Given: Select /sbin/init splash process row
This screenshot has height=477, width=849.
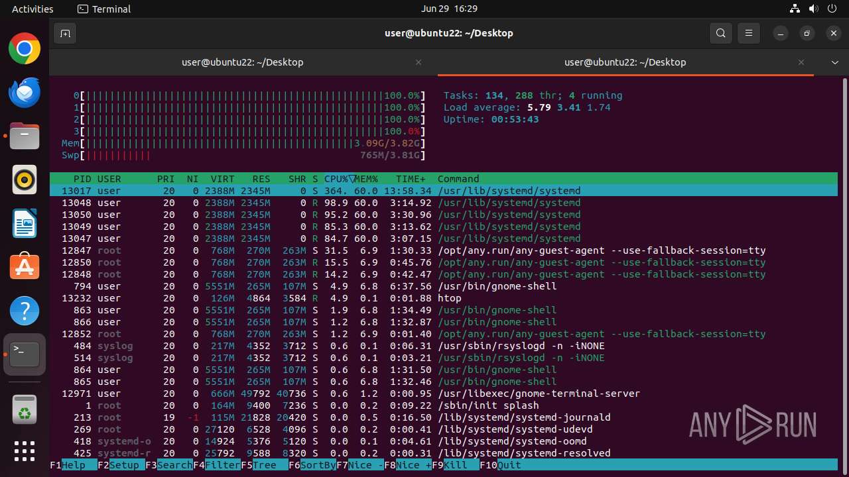Looking at the screenshot, I should click(x=444, y=405).
